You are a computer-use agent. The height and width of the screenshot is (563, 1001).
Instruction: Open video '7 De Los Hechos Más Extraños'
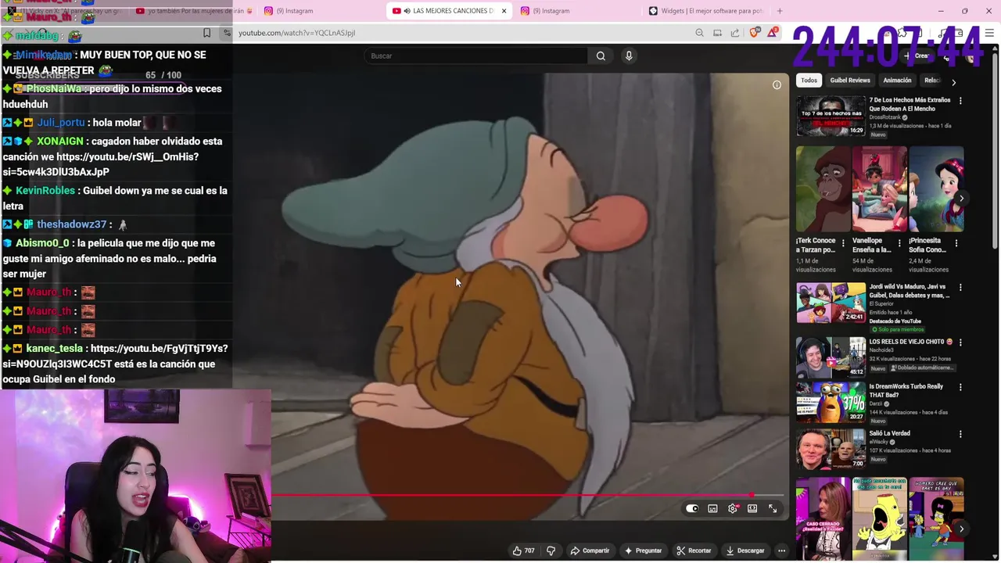pos(910,105)
